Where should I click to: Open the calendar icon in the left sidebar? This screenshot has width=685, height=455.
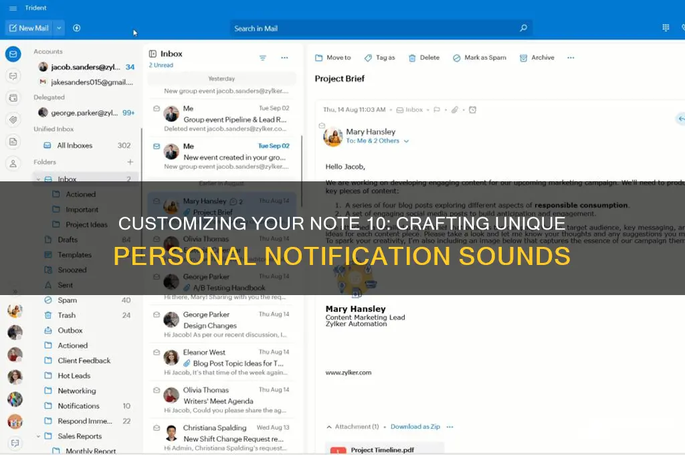tap(13, 98)
